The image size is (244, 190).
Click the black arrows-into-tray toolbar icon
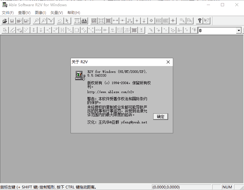pos(84,21)
